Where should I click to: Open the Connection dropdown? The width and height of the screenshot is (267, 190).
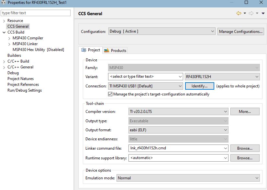tap(145, 86)
